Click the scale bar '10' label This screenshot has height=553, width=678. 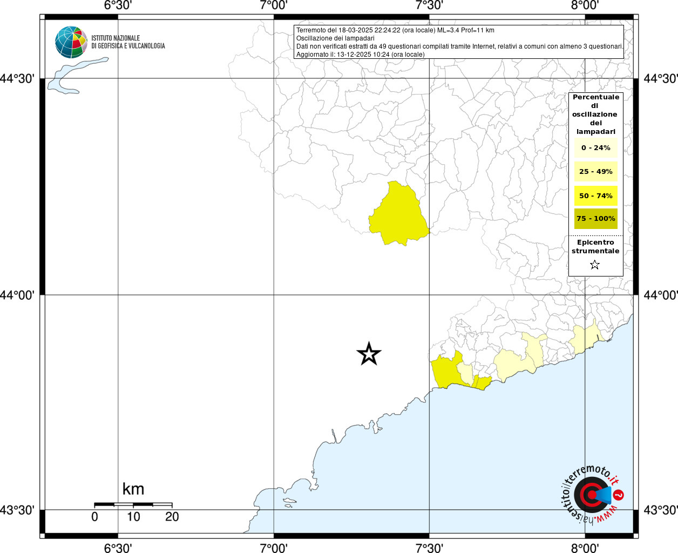click(133, 517)
